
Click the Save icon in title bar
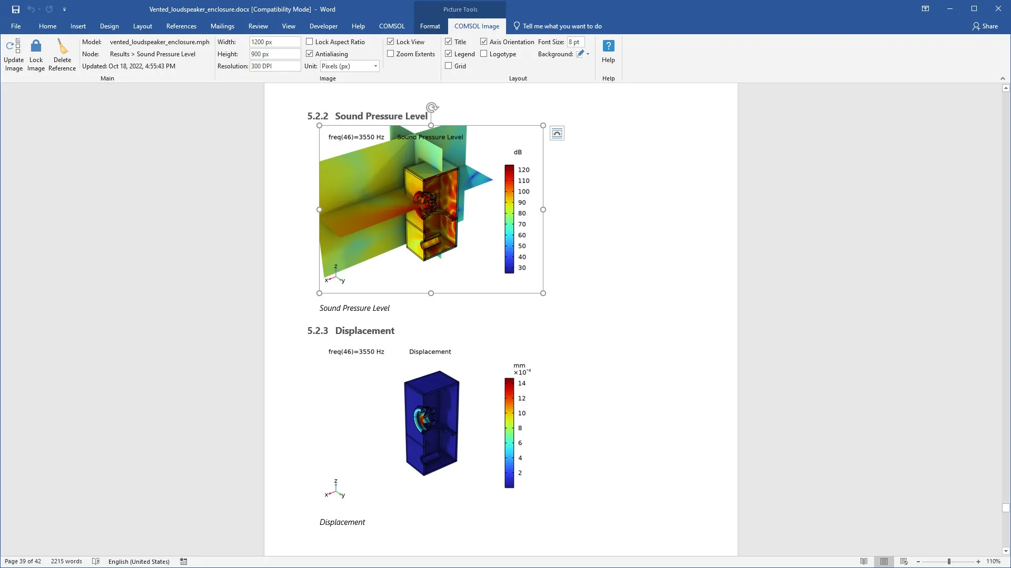pos(16,9)
